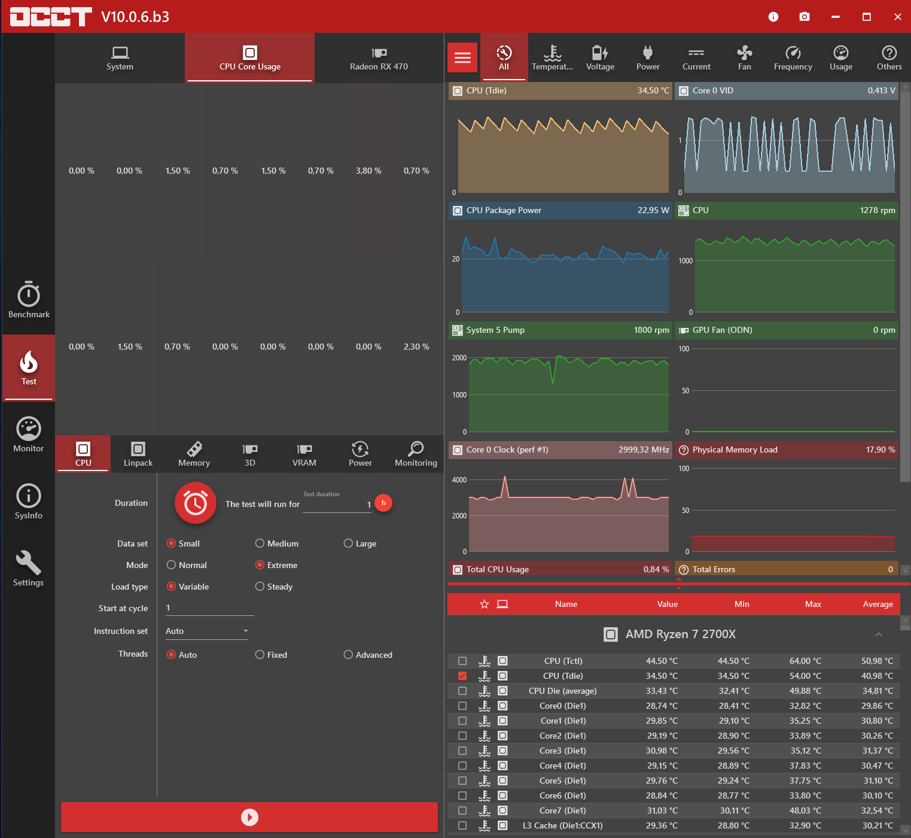Open the hamburger menu above the graphs

(462, 58)
